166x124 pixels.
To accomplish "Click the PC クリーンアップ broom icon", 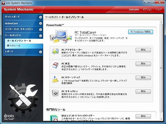I will 55,79.
